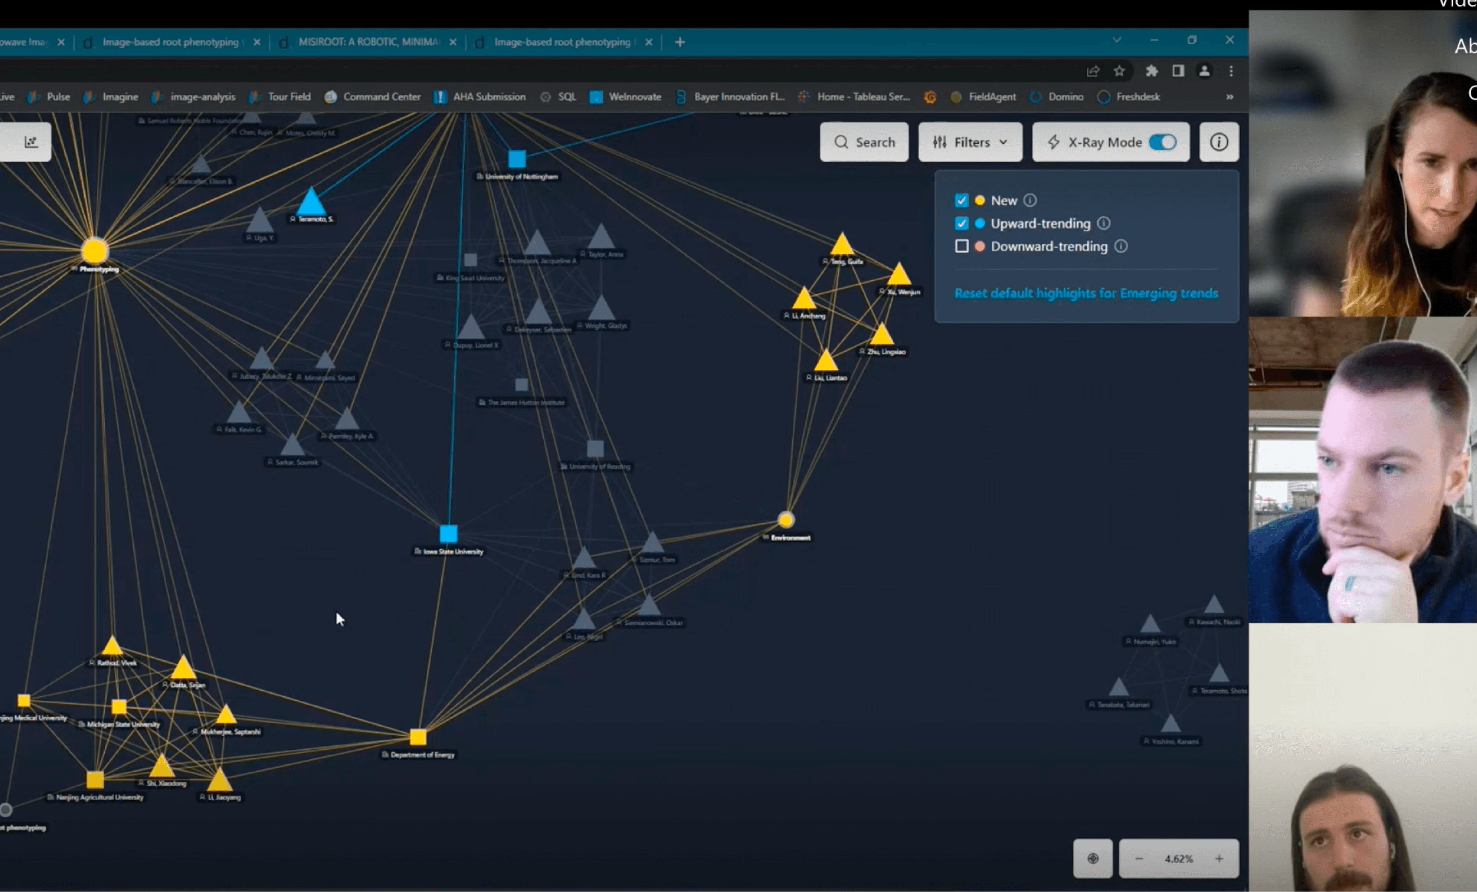Click the info icon next to New
The width and height of the screenshot is (1477, 892).
coord(1030,200)
